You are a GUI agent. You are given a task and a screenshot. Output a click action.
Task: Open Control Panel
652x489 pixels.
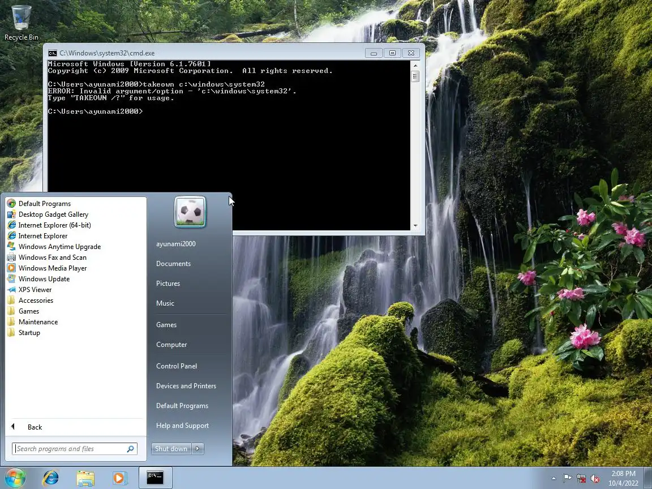177,366
